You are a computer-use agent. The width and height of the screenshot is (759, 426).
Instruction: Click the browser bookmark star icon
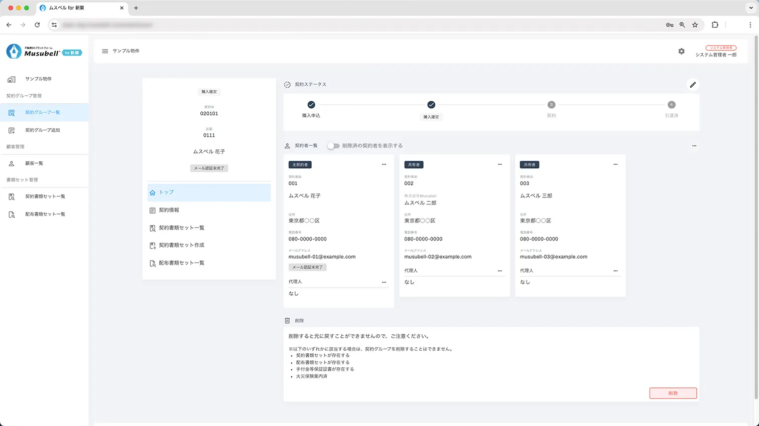coord(695,25)
